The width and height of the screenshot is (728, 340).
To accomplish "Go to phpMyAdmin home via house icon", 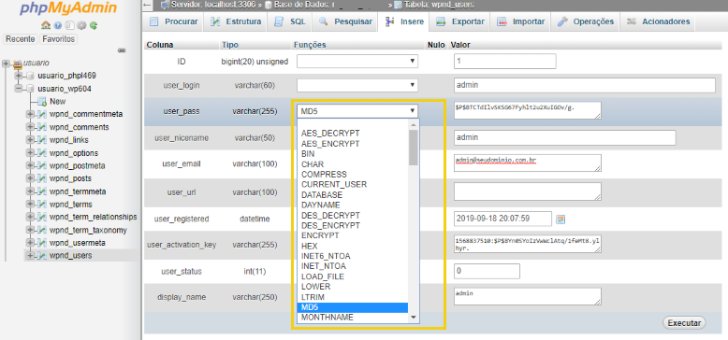I will (45, 25).
